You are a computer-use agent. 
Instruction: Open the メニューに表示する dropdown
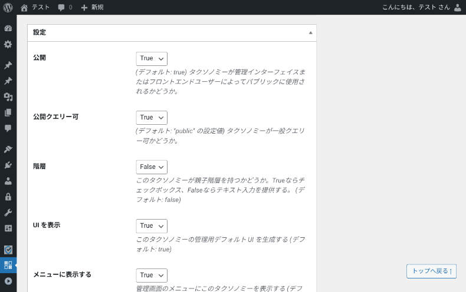point(152,276)
